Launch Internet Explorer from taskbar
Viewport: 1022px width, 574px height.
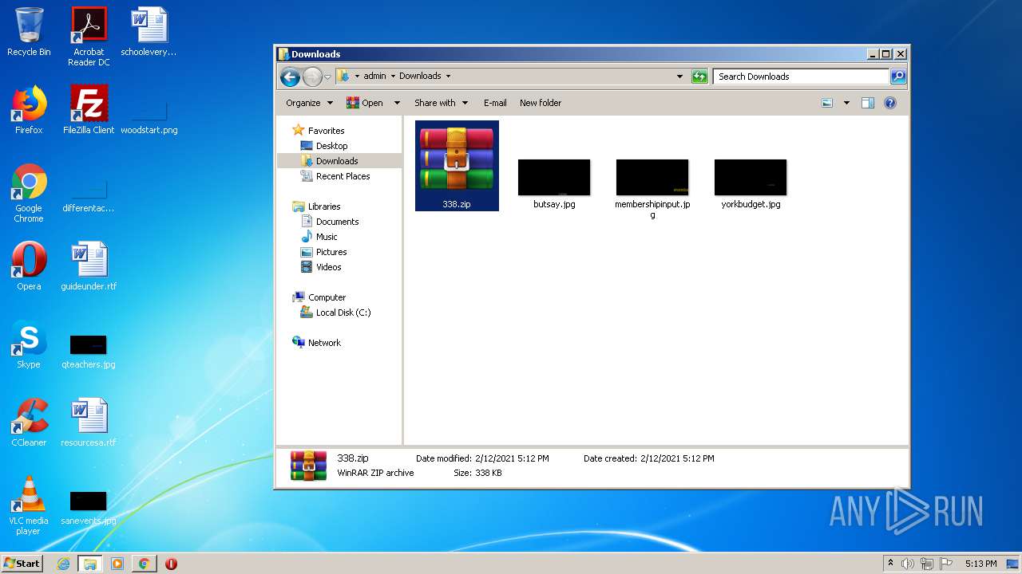point(63,564)
